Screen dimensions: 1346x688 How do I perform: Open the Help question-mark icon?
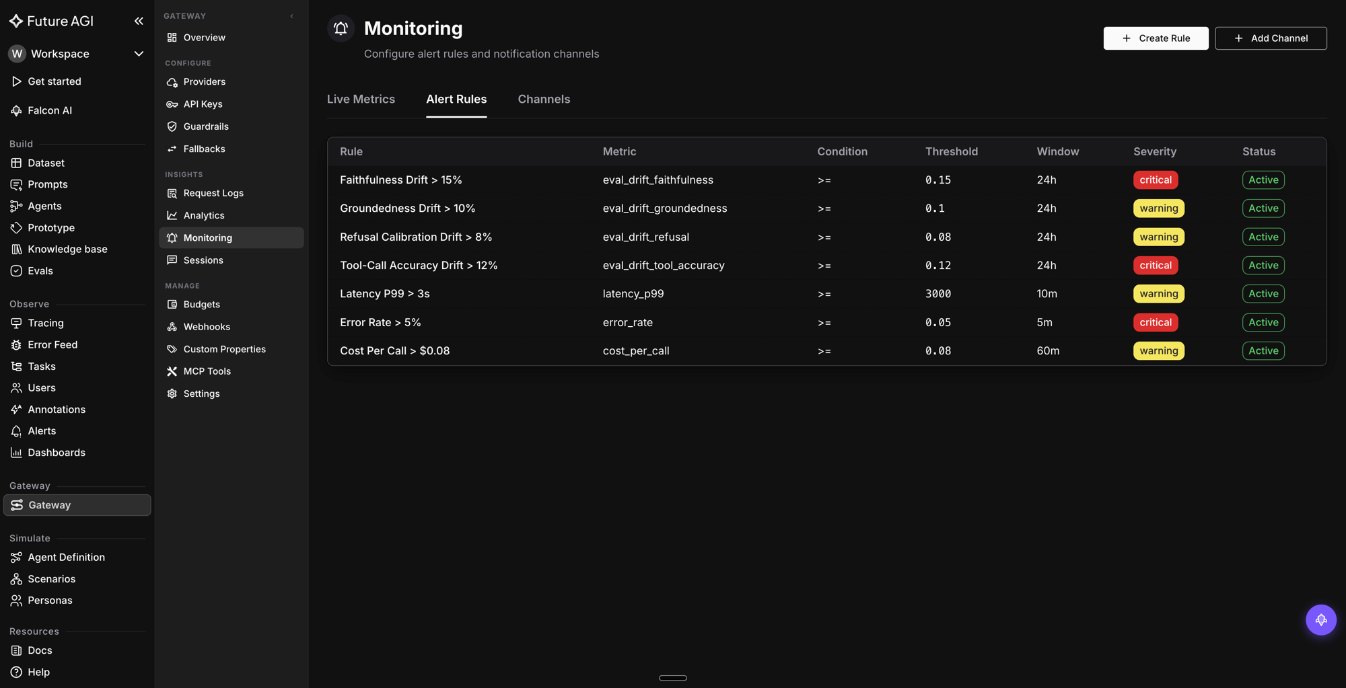[16, 672]
